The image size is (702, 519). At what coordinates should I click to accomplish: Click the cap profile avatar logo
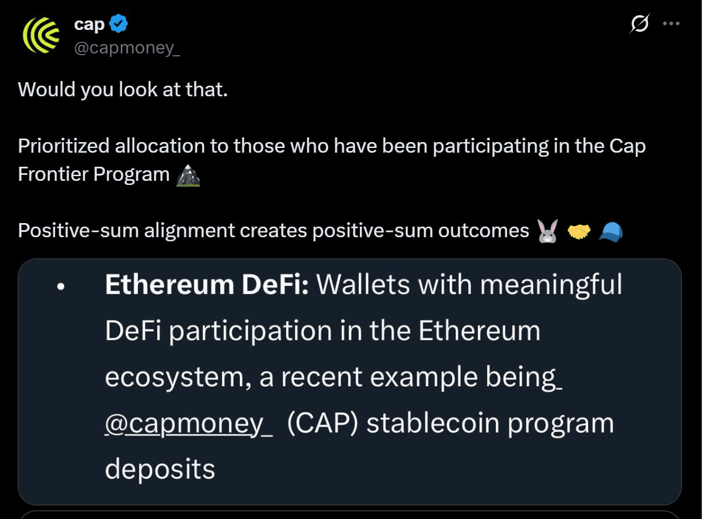click(41, 34)
